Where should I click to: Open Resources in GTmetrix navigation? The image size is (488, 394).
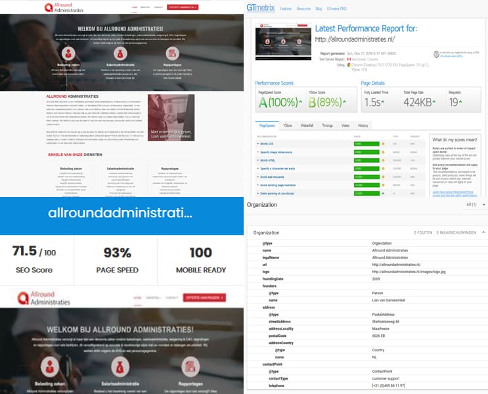[303, 9]
